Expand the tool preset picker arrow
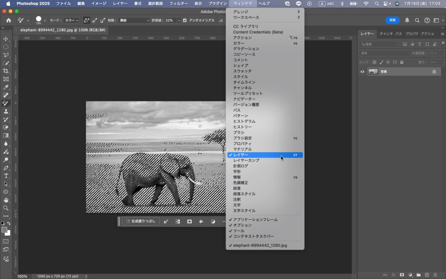 28,20
